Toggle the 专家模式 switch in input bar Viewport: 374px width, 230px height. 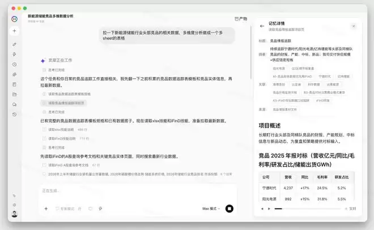point(69,208)
